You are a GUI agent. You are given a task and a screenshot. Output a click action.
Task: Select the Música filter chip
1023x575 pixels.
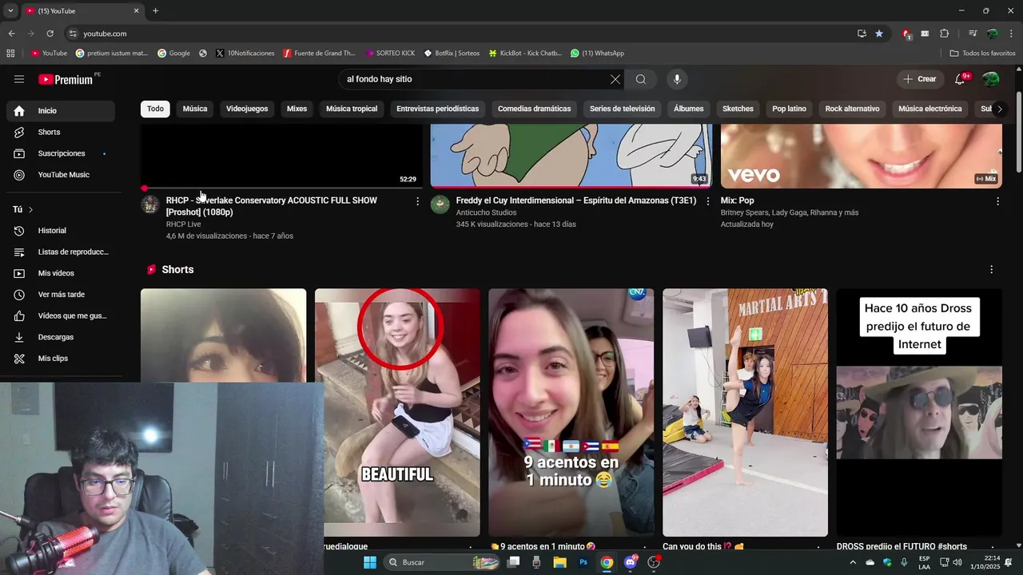pyautogui.click(x=195, y=109)
